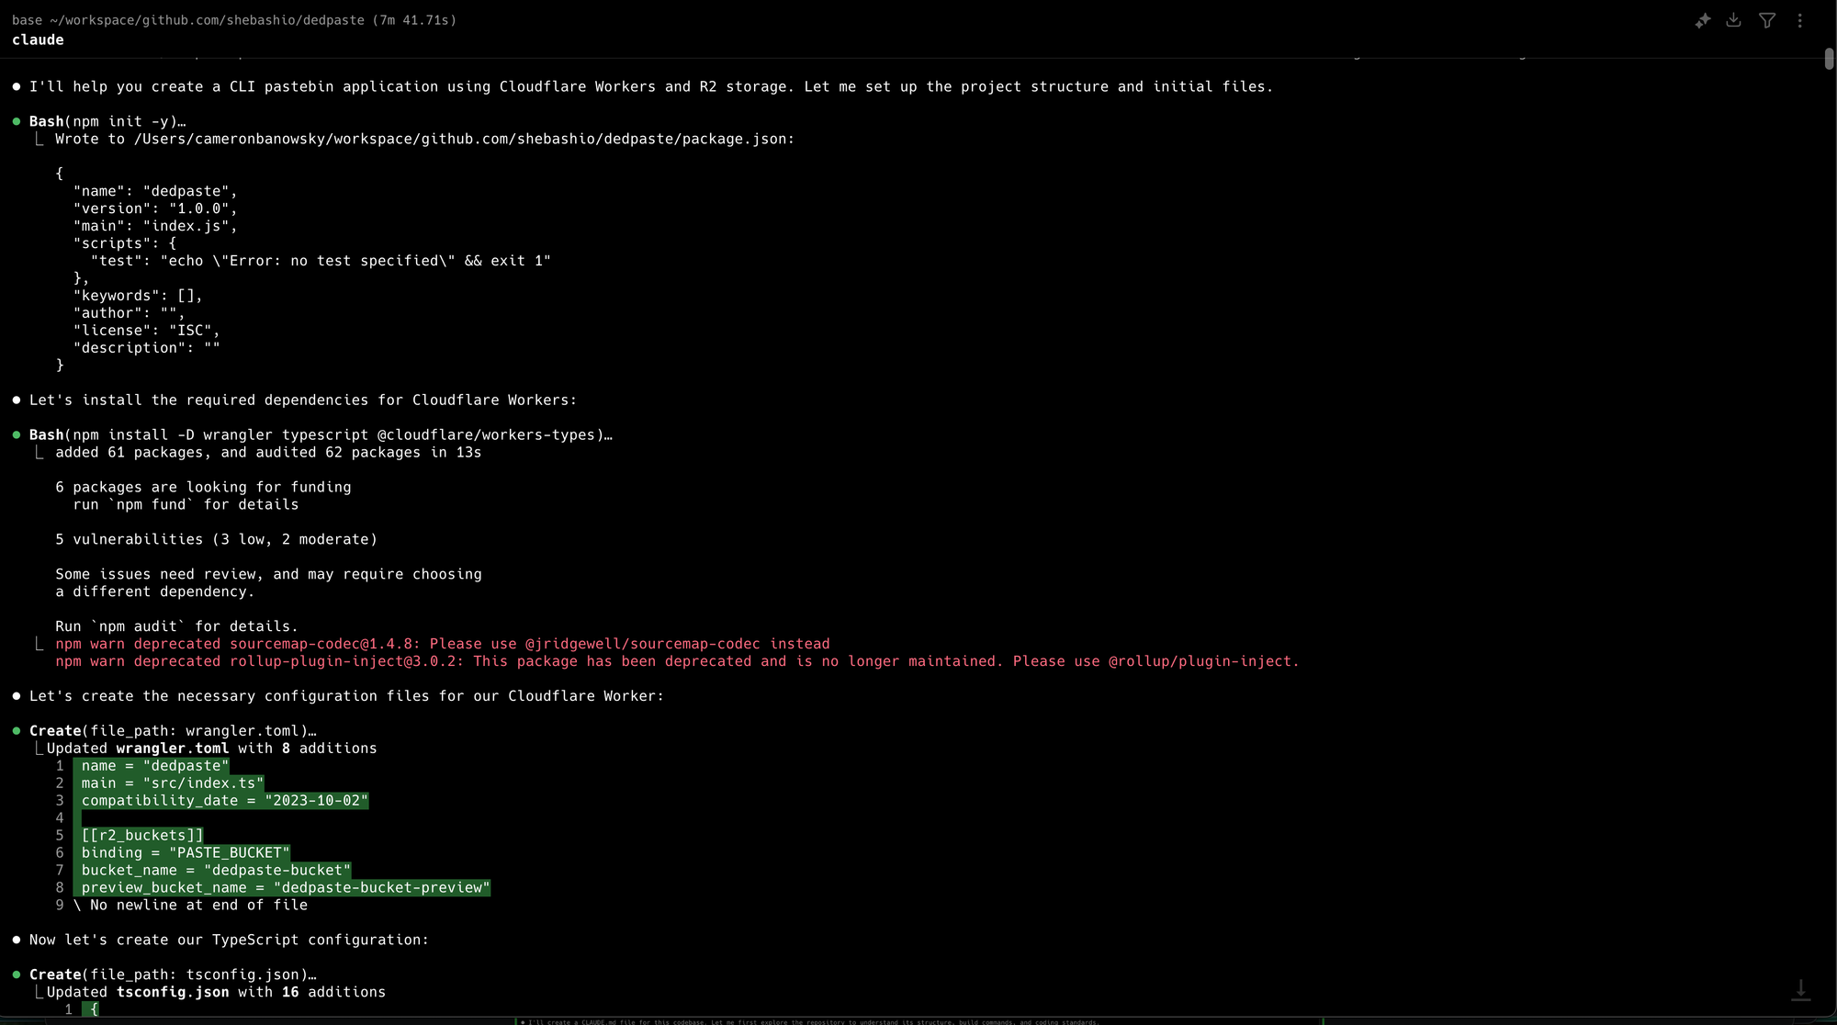The image size is (1837, 1025).
Task: Open the package.json file path link
Action: (460, 139)
